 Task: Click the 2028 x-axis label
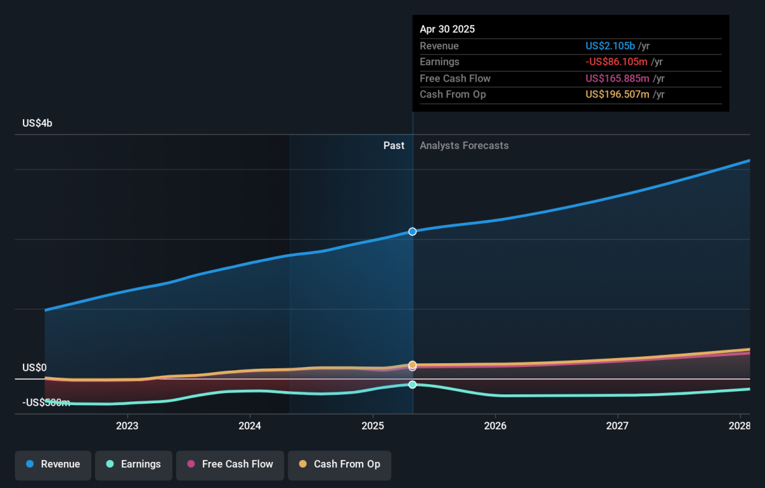(x=740, y=425)
